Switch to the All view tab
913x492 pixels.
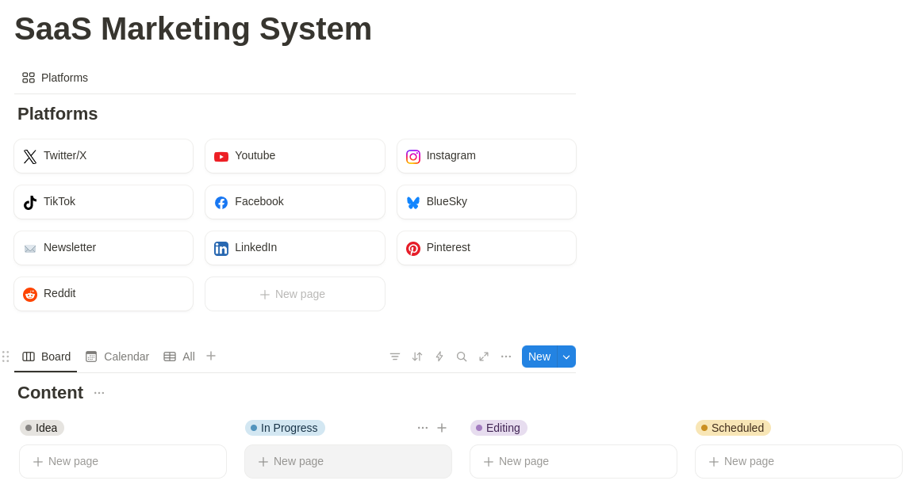[x=179, y=357]
